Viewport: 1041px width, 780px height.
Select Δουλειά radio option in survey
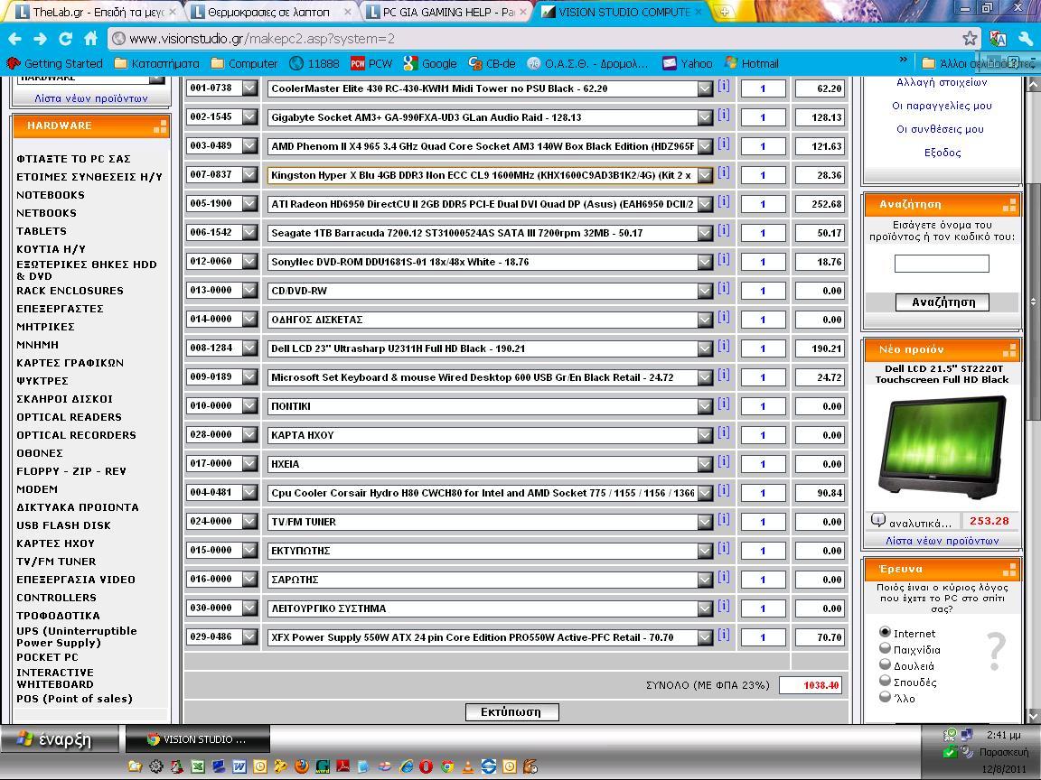coord(885,664)
